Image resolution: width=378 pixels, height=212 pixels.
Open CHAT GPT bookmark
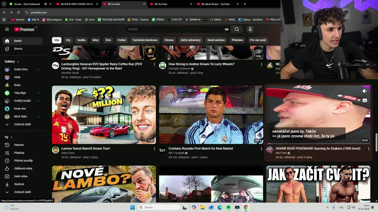click(175, 19)
